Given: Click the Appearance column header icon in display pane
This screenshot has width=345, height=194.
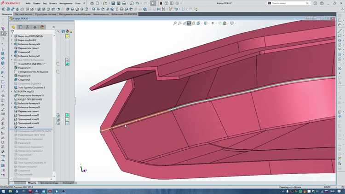Looking at the screenshot, I should [x=67, y=31].
